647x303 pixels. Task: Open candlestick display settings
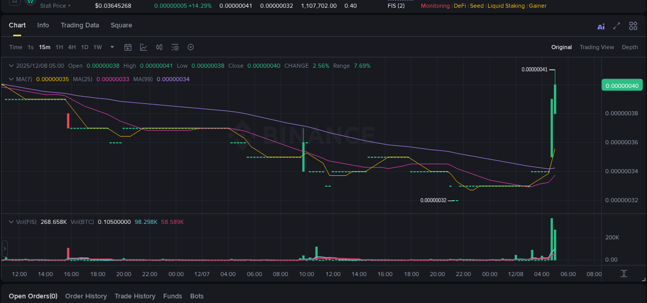tap(159, 47)
